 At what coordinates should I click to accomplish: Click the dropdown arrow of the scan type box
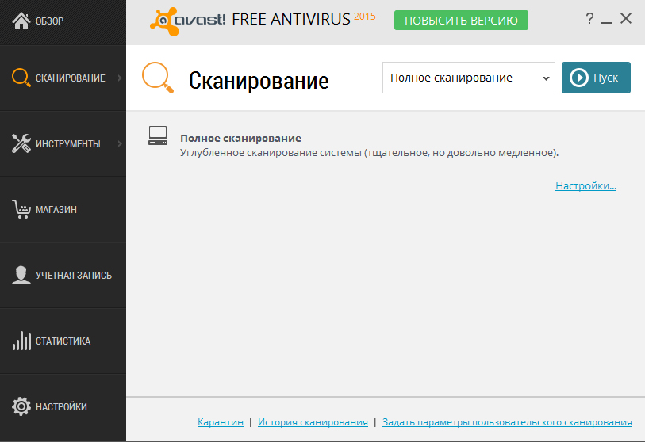[x=546, y=78]
